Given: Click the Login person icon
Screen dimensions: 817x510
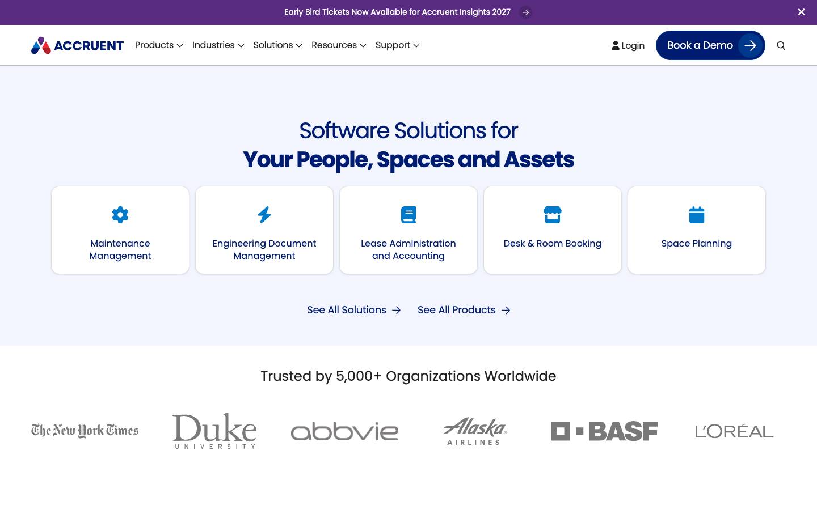Looking at the screenshot, I should tap(616, 45).
